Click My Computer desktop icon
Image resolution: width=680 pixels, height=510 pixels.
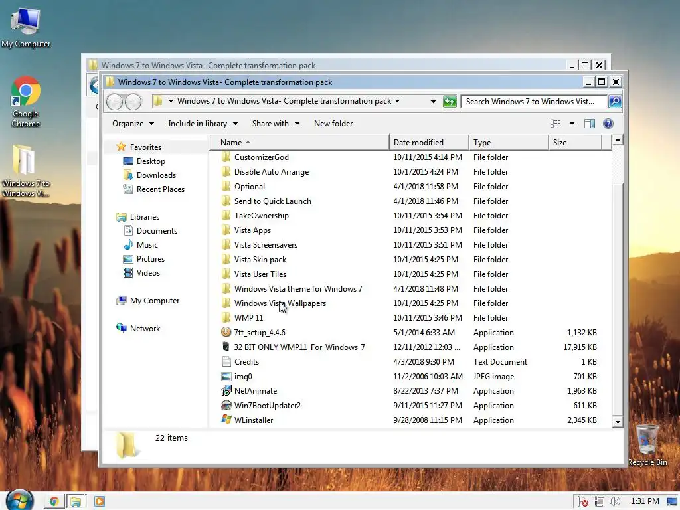point(26,28)
